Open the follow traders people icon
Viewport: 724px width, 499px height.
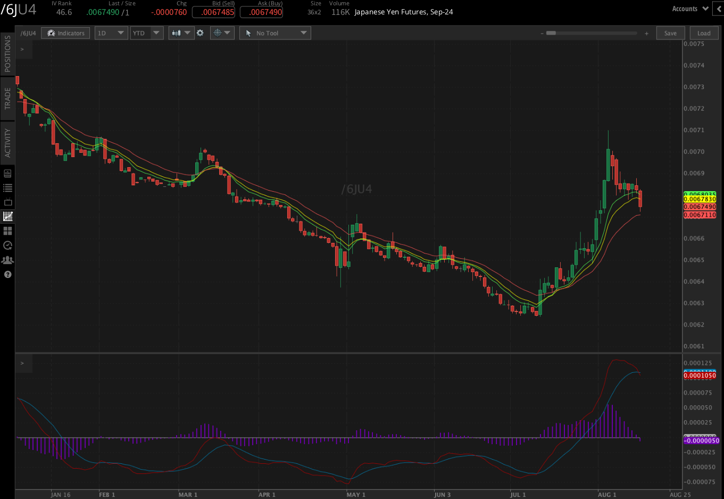7,260
